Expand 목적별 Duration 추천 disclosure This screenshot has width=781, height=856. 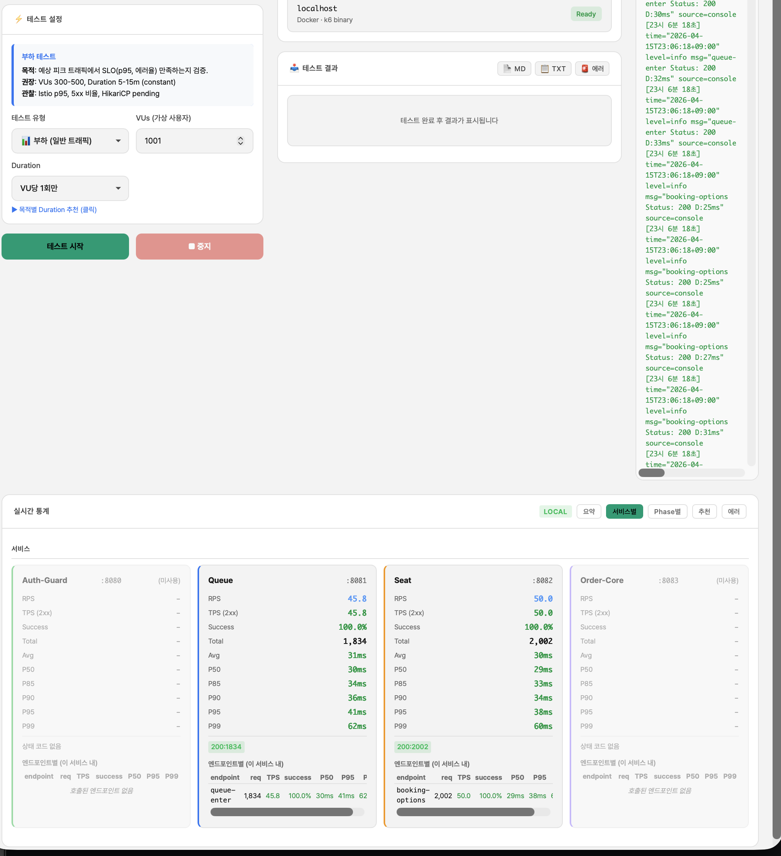pyautogui.click(x=54, y=210)
